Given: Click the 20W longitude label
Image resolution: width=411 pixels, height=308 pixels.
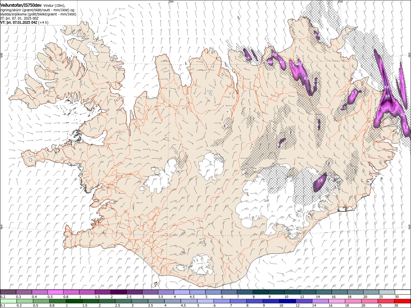Looking at the screenshot, I should (171, 2).
